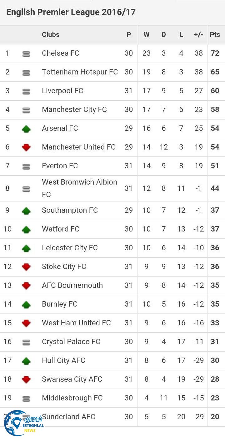Click the red down arrow beside Swansea City AFC
This screenshot has width=225, height=443.
[26, 379]
